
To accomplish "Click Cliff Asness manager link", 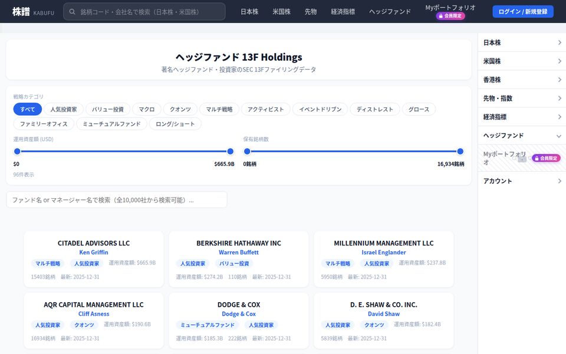I will [94, 314].
